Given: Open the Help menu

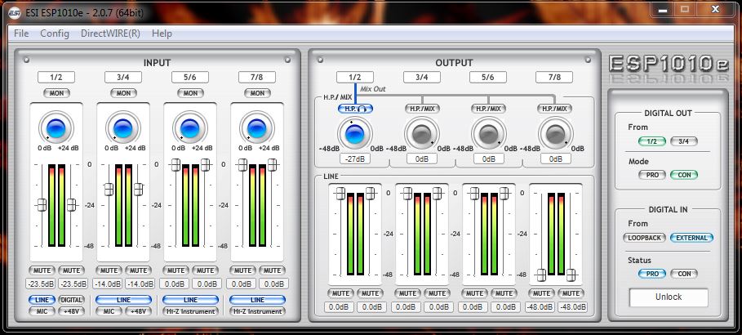Looking at the screenshot, I should [162, 33].
